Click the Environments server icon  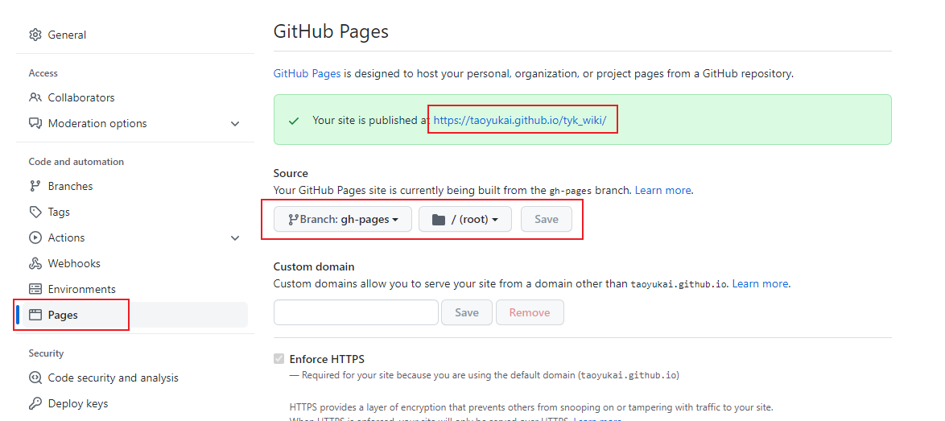(x=35, y=289)
